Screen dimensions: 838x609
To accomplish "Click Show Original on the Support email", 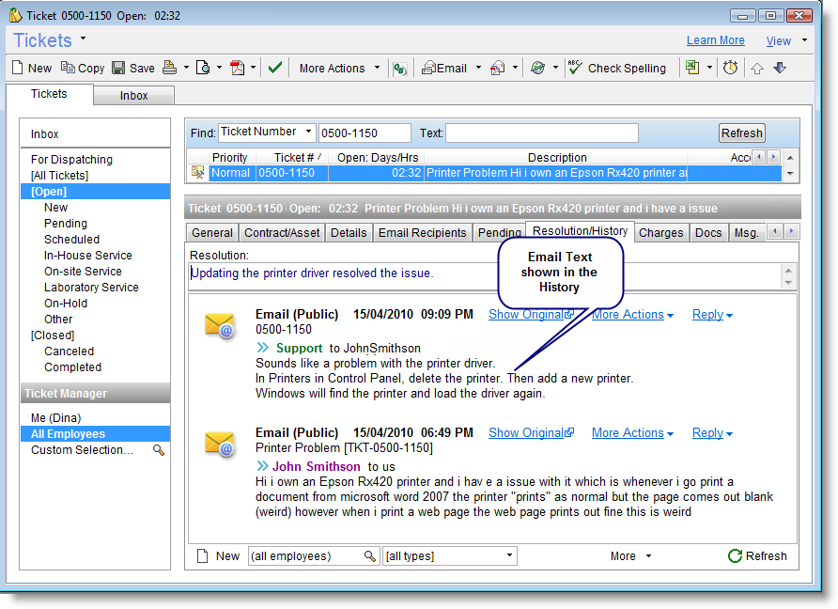I will (531, 315).
